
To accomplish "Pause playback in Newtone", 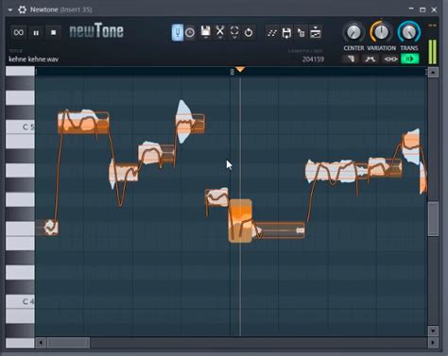I will [36, 33].
